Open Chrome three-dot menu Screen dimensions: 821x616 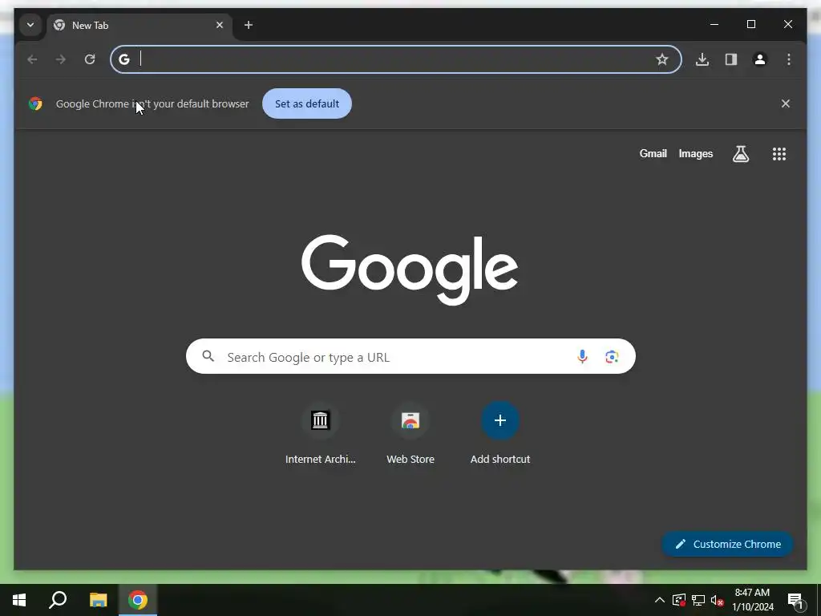(789, 59)
